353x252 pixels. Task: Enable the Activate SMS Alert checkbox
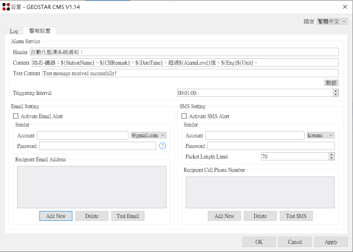[184, 117]
